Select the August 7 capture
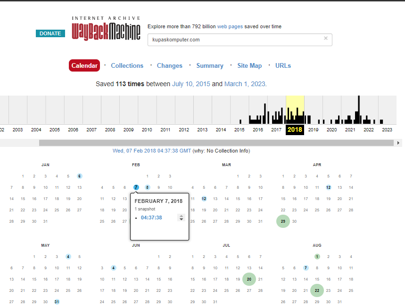The width and height of the screenshot is (405, 306). tap(306, 268)
